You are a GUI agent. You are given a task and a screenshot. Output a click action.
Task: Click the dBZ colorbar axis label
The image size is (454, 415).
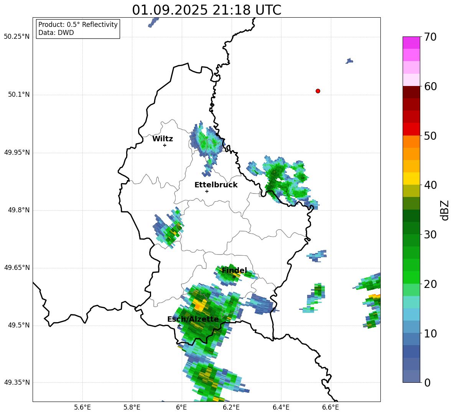(x=444, y=210)
